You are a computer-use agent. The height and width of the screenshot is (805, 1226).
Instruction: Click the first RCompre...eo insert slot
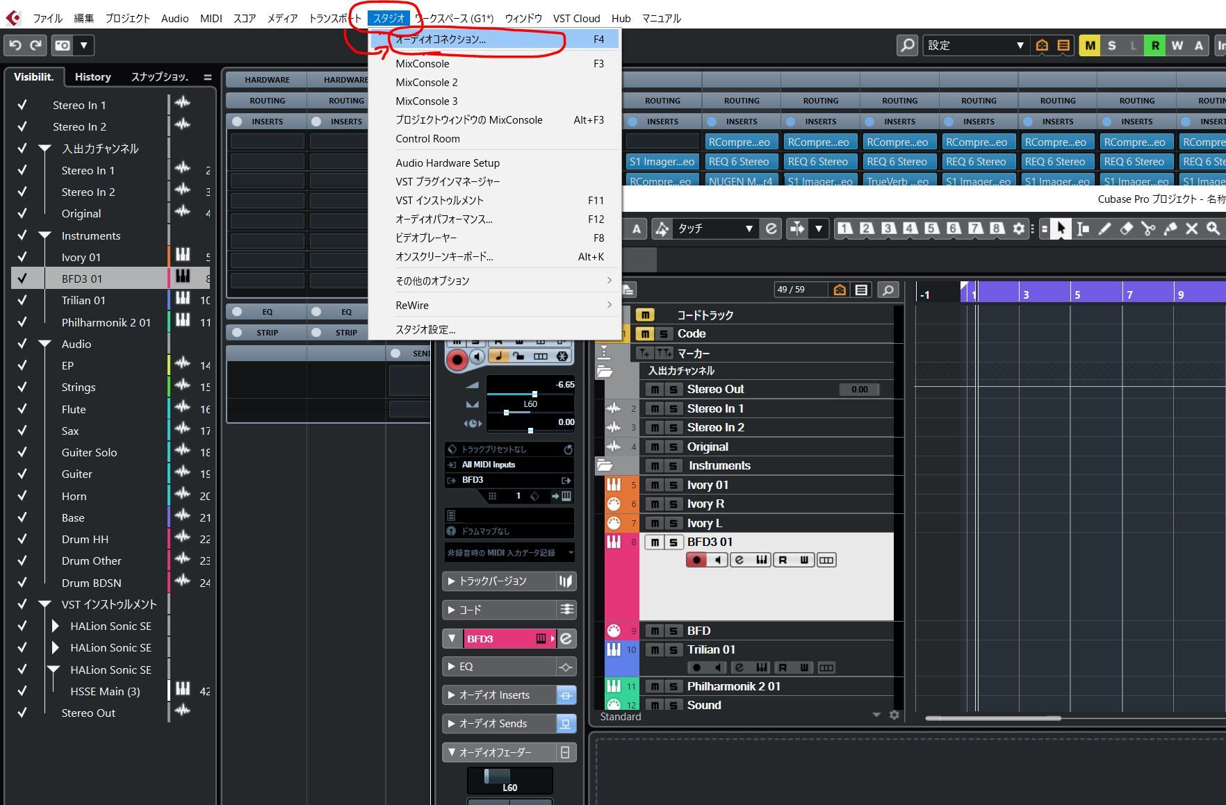741,142
